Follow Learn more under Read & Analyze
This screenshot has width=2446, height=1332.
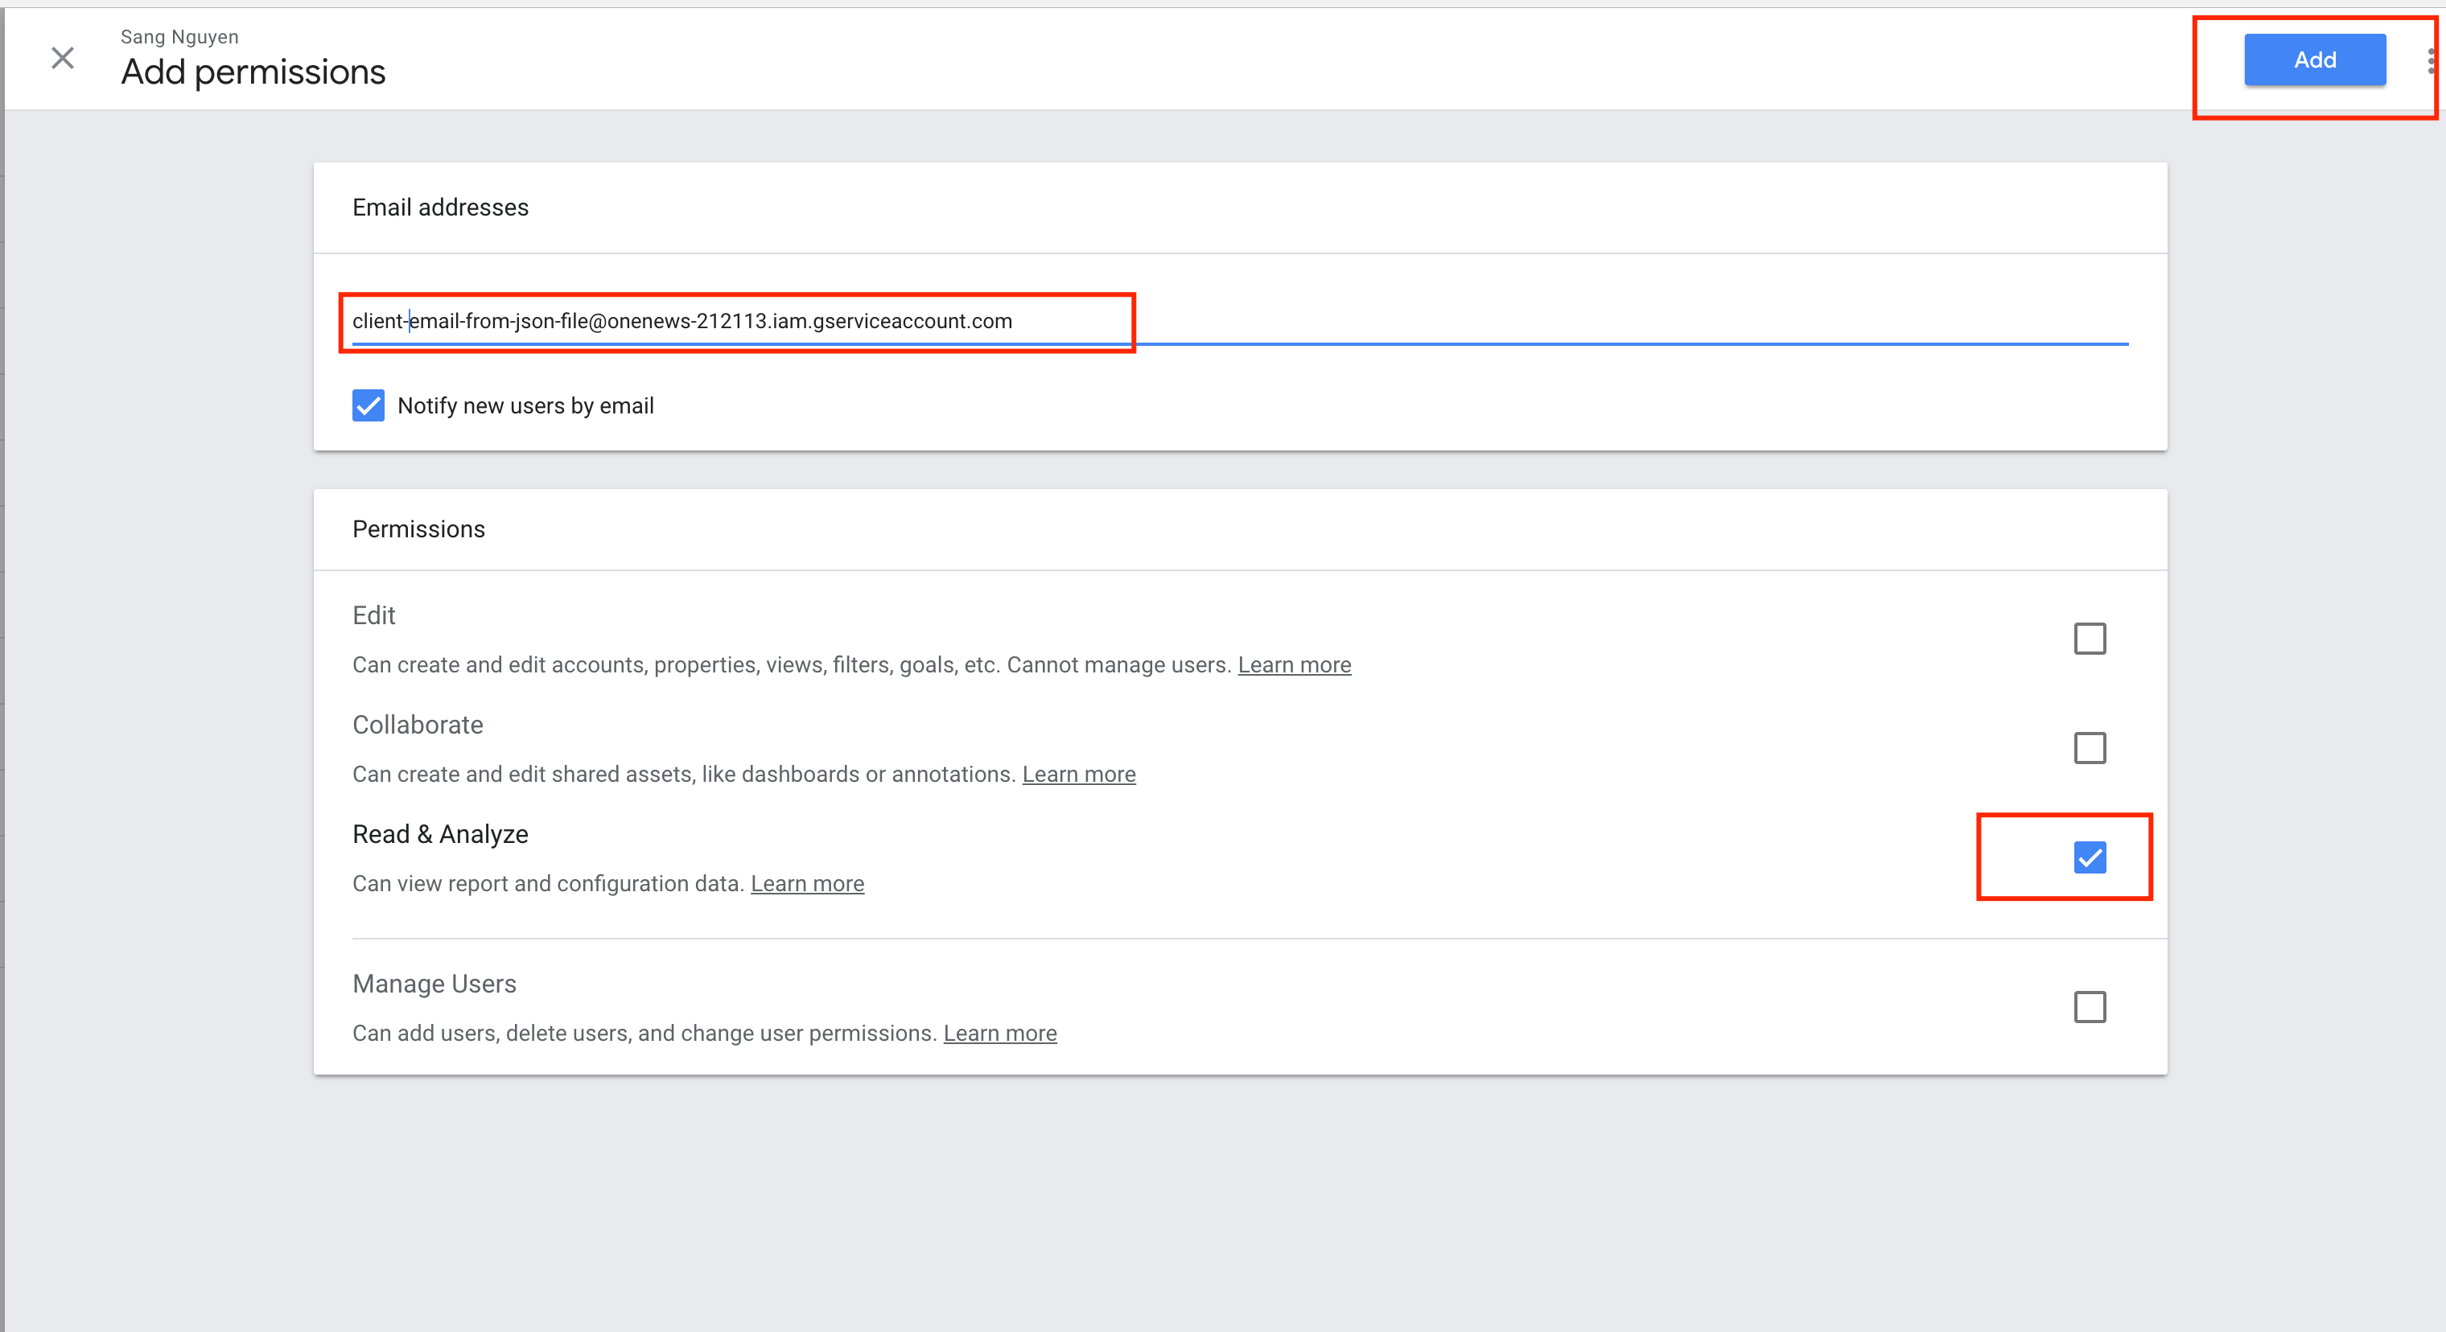pyautogui.click(x=807, y=884)
